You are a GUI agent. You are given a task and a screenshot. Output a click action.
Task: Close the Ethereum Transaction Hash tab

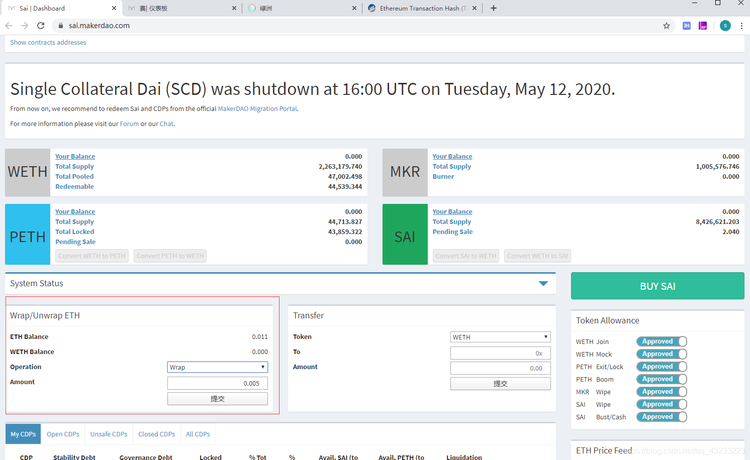[x=475, y=8]
